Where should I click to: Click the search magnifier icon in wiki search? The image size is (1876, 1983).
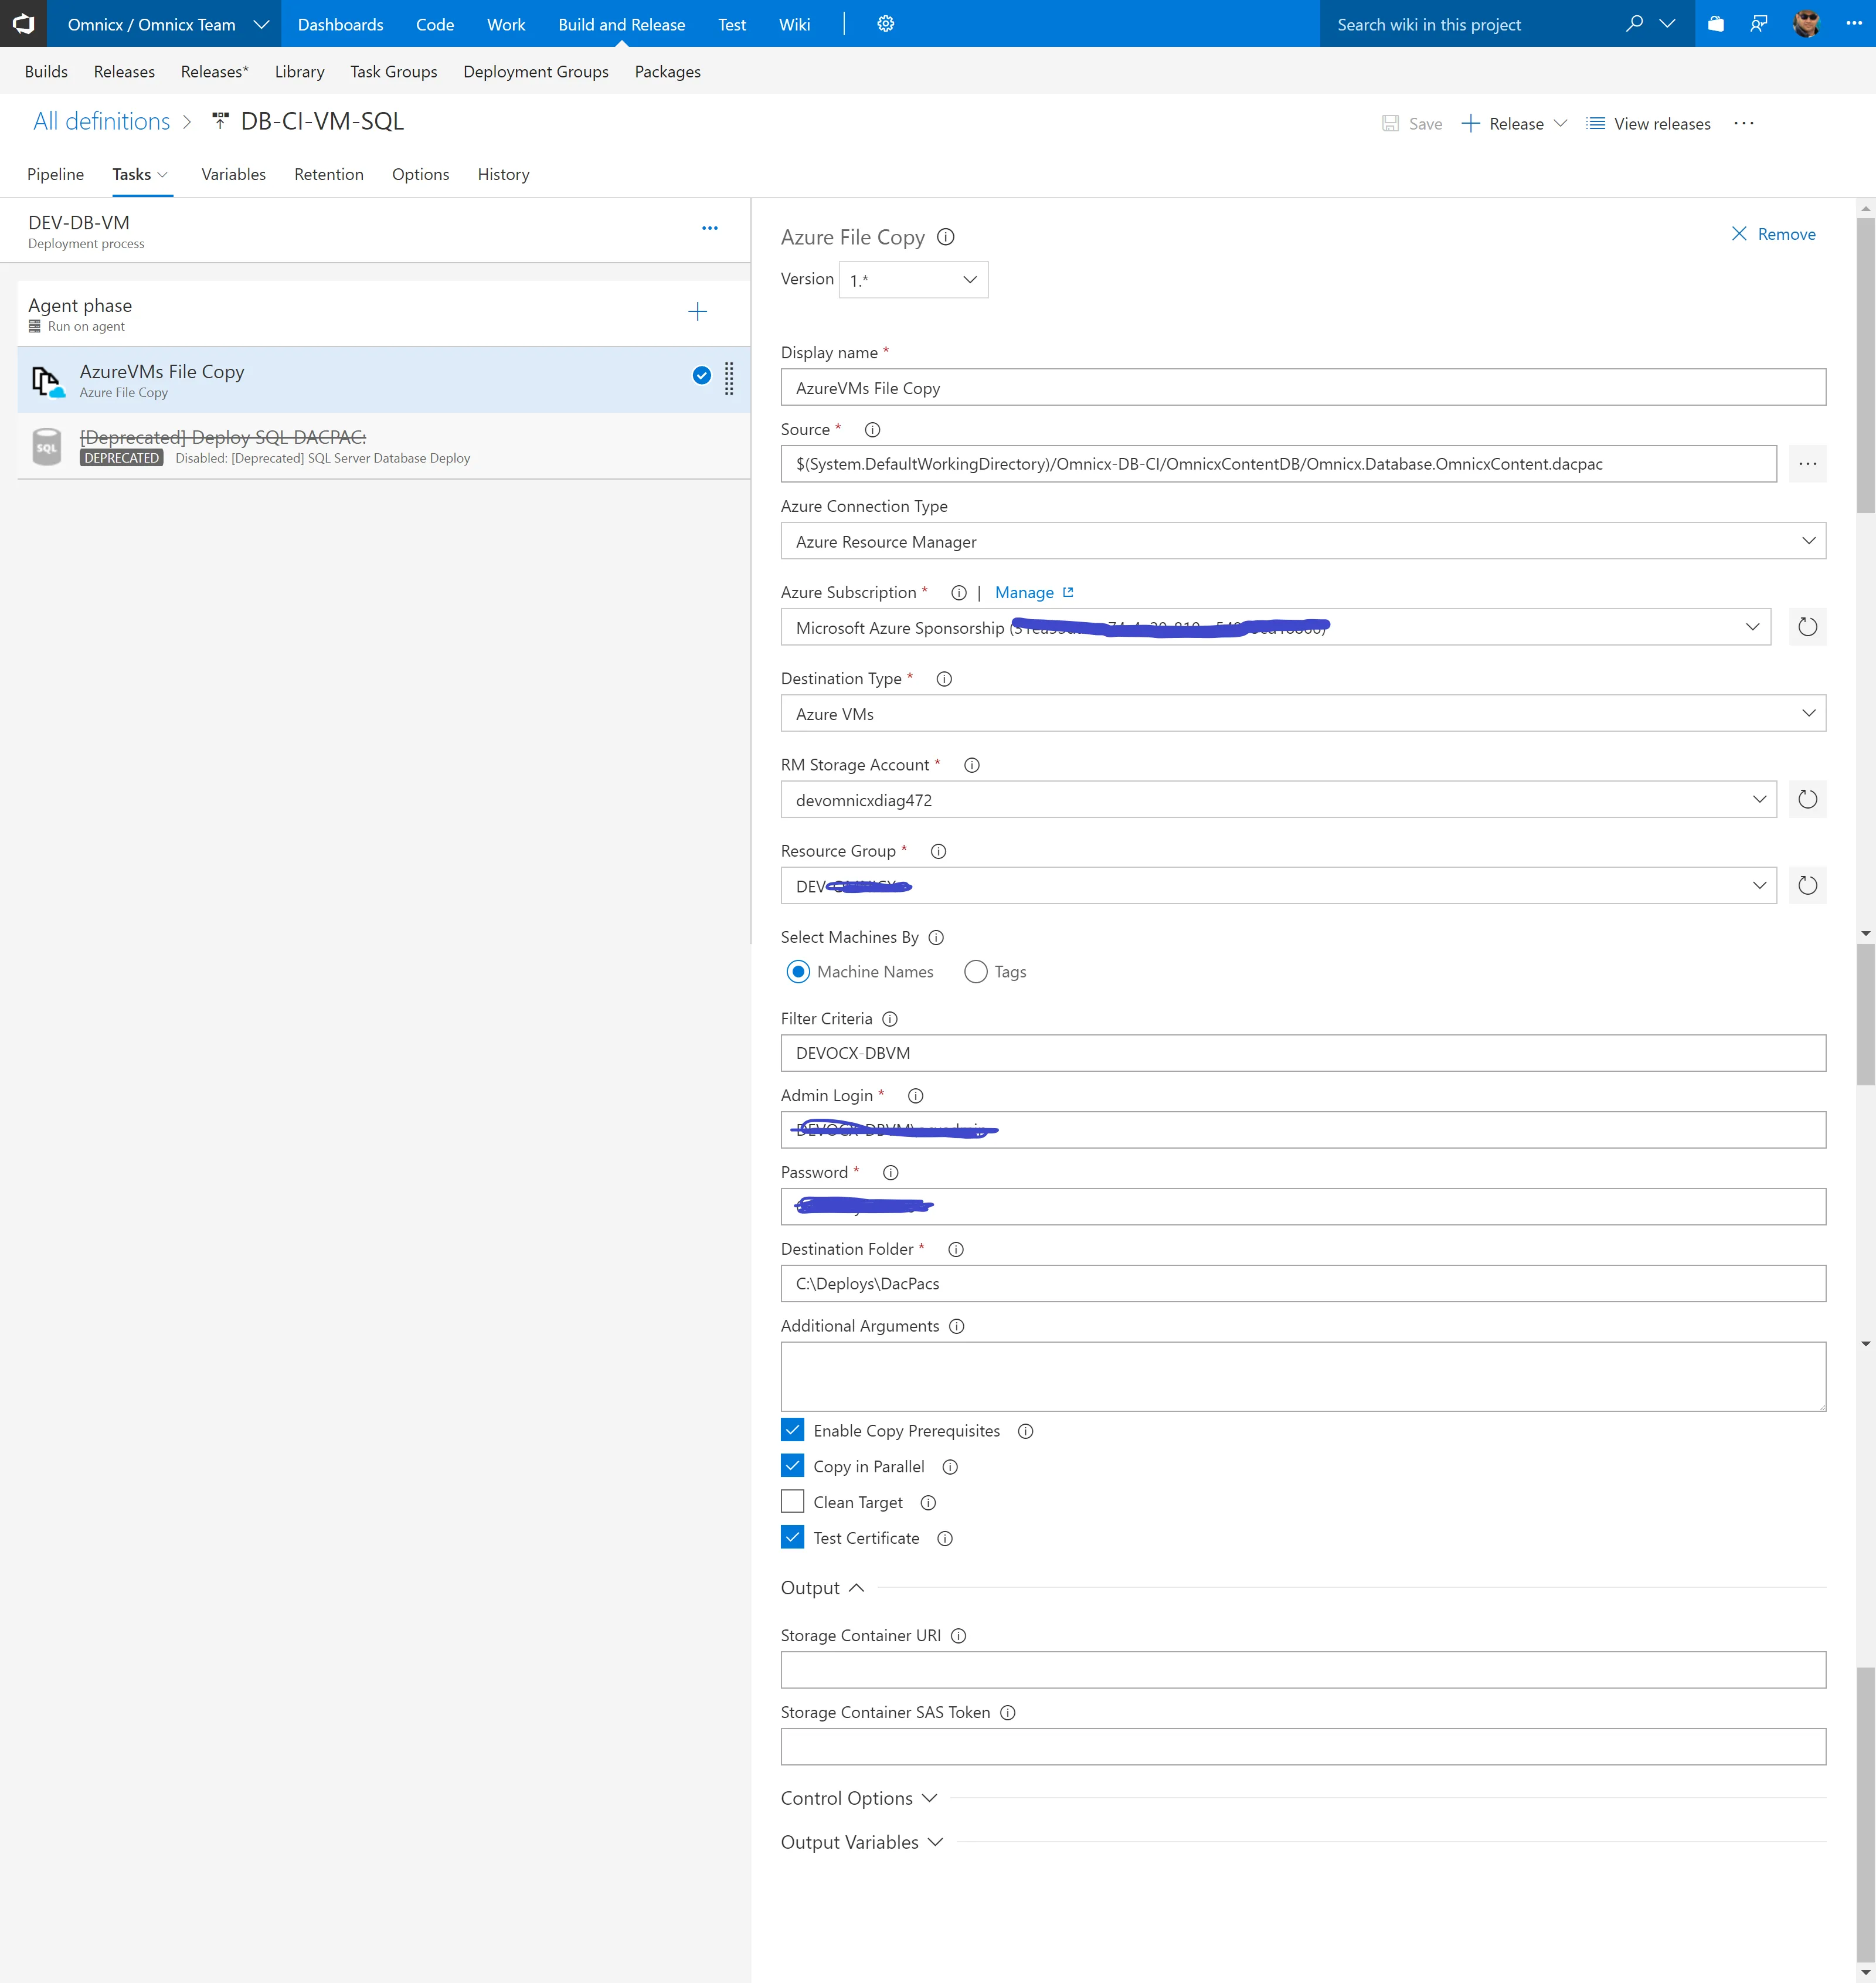(x=1634, y=24)
